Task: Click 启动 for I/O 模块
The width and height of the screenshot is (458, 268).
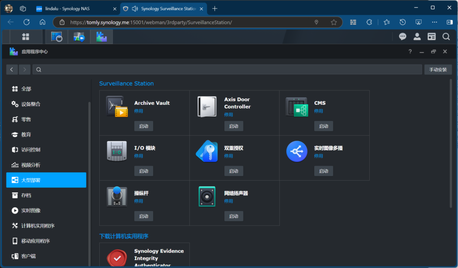Action: pos(144,171)
